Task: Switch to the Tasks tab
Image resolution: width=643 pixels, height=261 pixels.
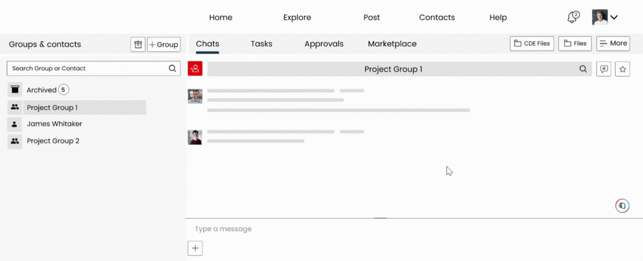Action: [261, 44]
